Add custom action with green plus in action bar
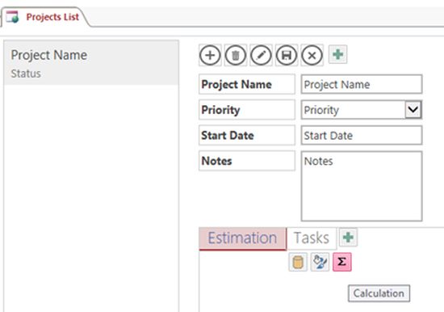Image resolution: width=444 pixels, height=312 pixels. pos(337,54)
